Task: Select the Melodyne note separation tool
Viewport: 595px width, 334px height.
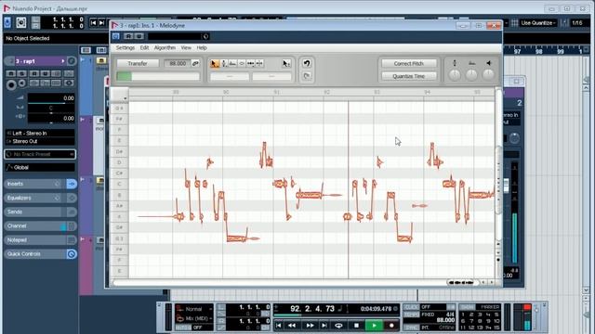Action: [x=259, y=64]
